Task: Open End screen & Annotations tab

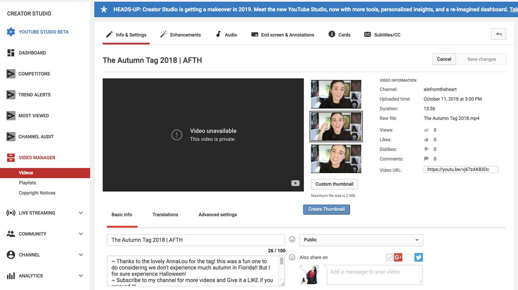Action: 283,35
